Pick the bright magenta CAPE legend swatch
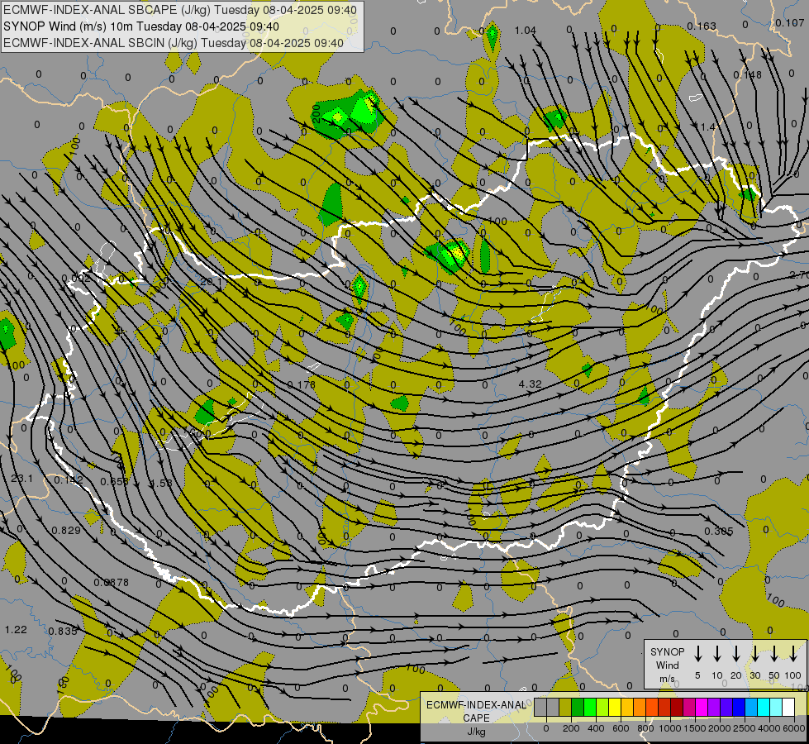809x744 pixels. coord(702,708)
